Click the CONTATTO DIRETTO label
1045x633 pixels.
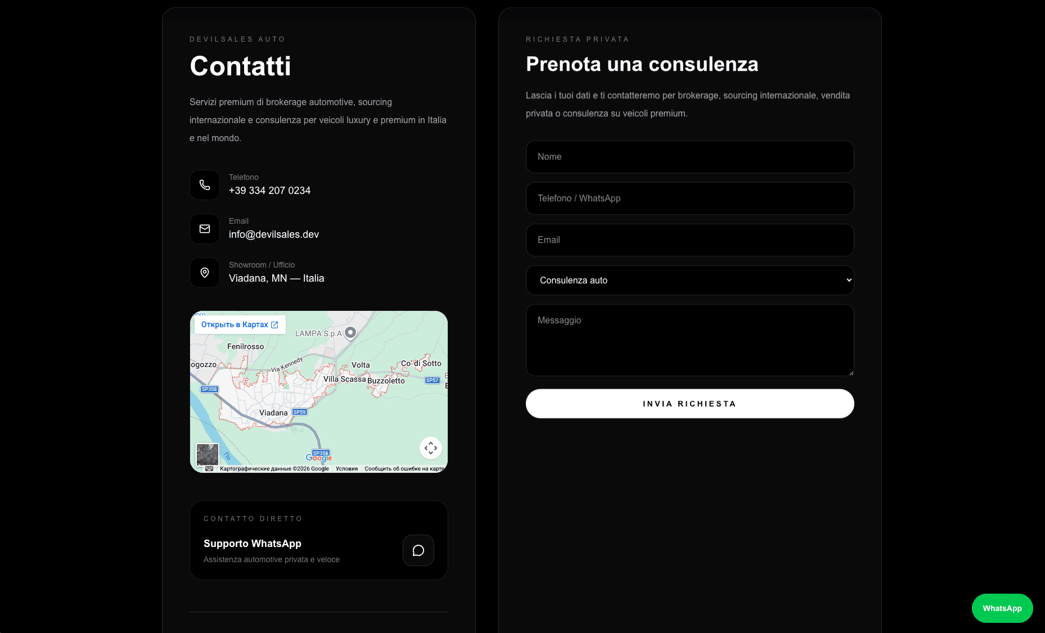pyautogui.click(x=253, y=519)
